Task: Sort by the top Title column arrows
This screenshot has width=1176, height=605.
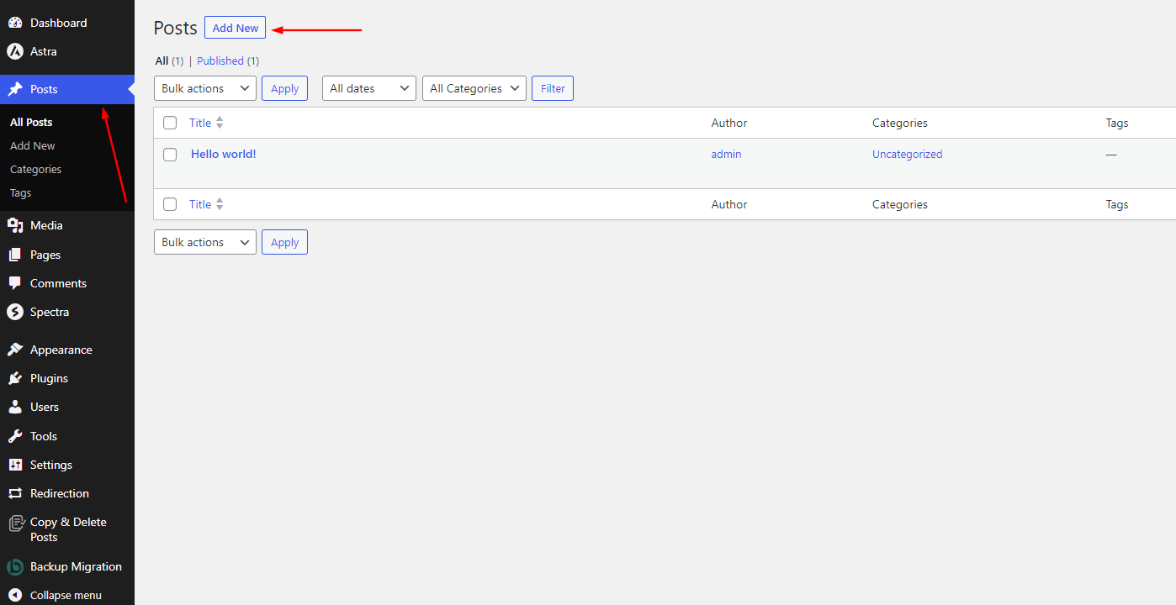Action: click(220, 123)
